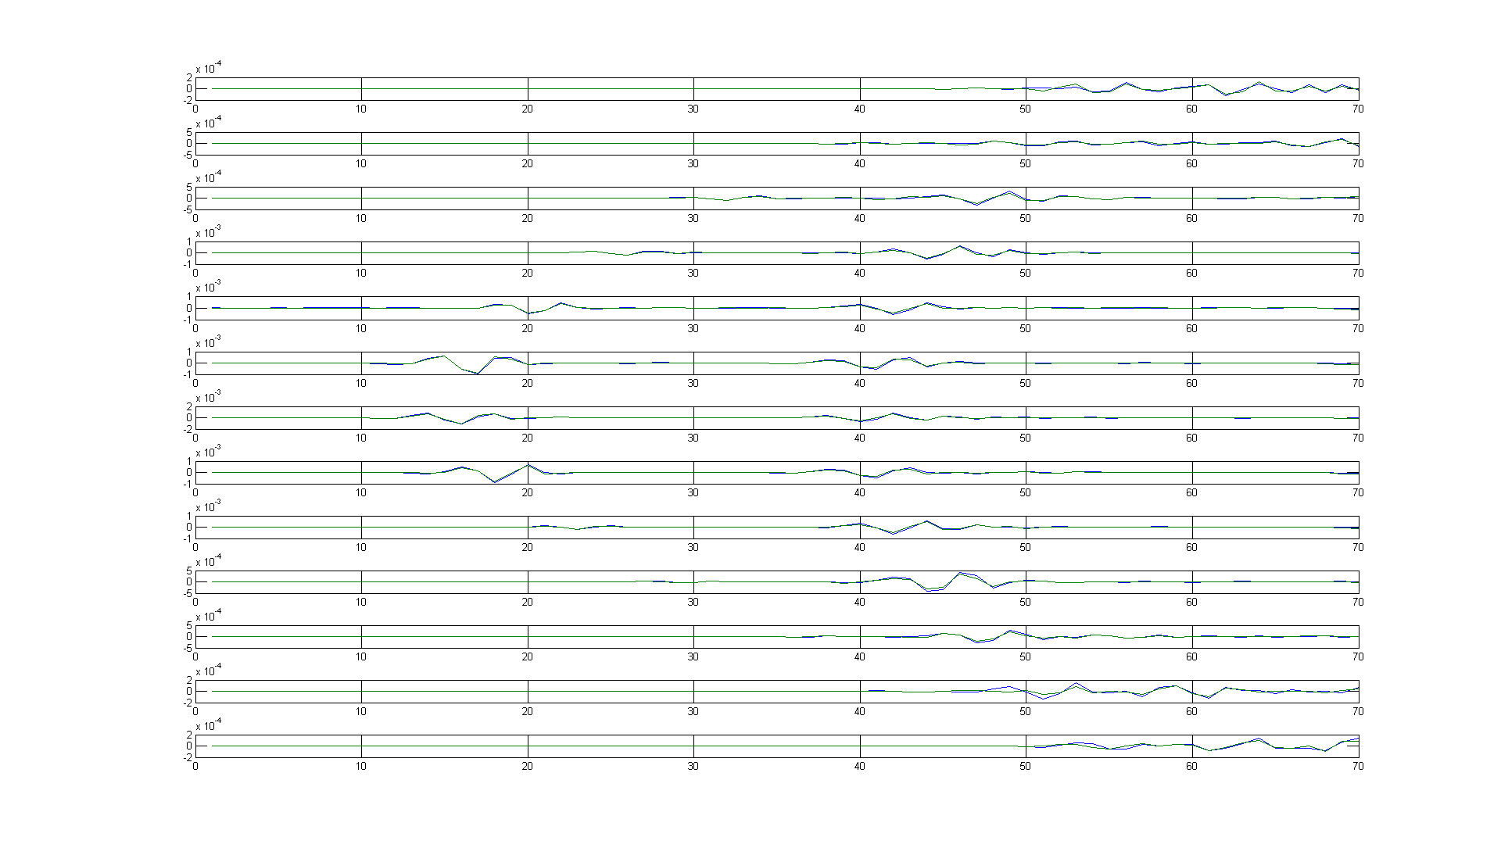Select the topmost subplot axes area
This screenshot has width=1501, height=855.
click(777, 88)
